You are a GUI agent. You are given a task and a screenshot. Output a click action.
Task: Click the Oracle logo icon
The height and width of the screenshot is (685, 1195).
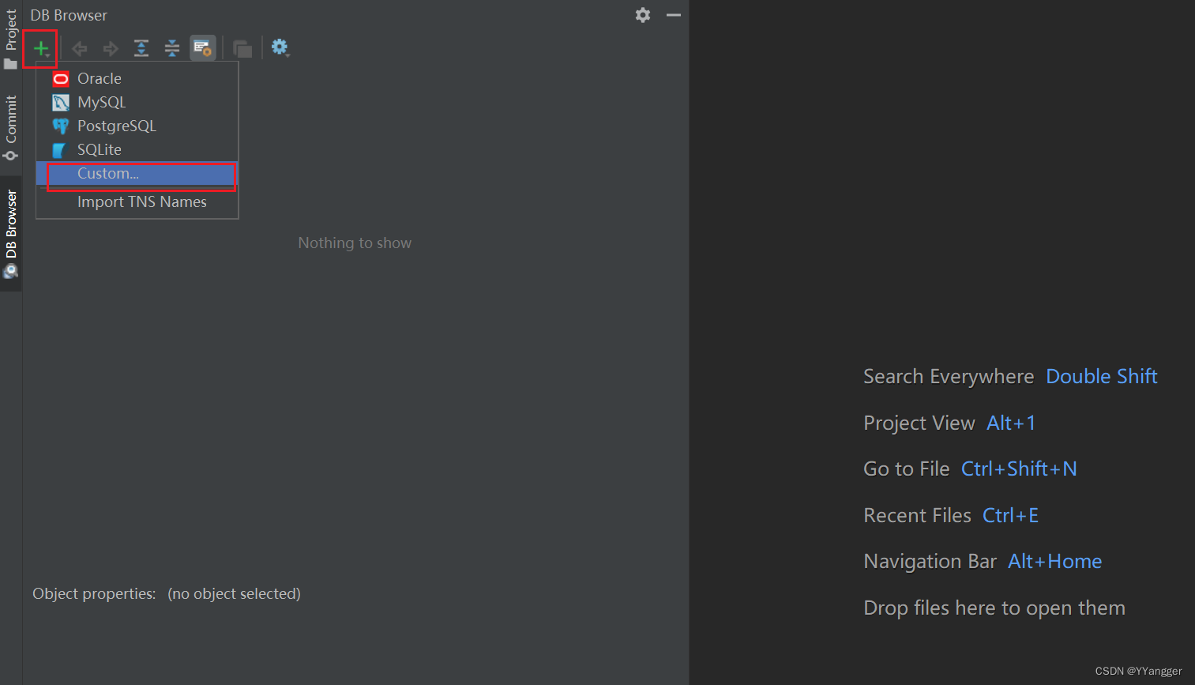coord(61,78)
